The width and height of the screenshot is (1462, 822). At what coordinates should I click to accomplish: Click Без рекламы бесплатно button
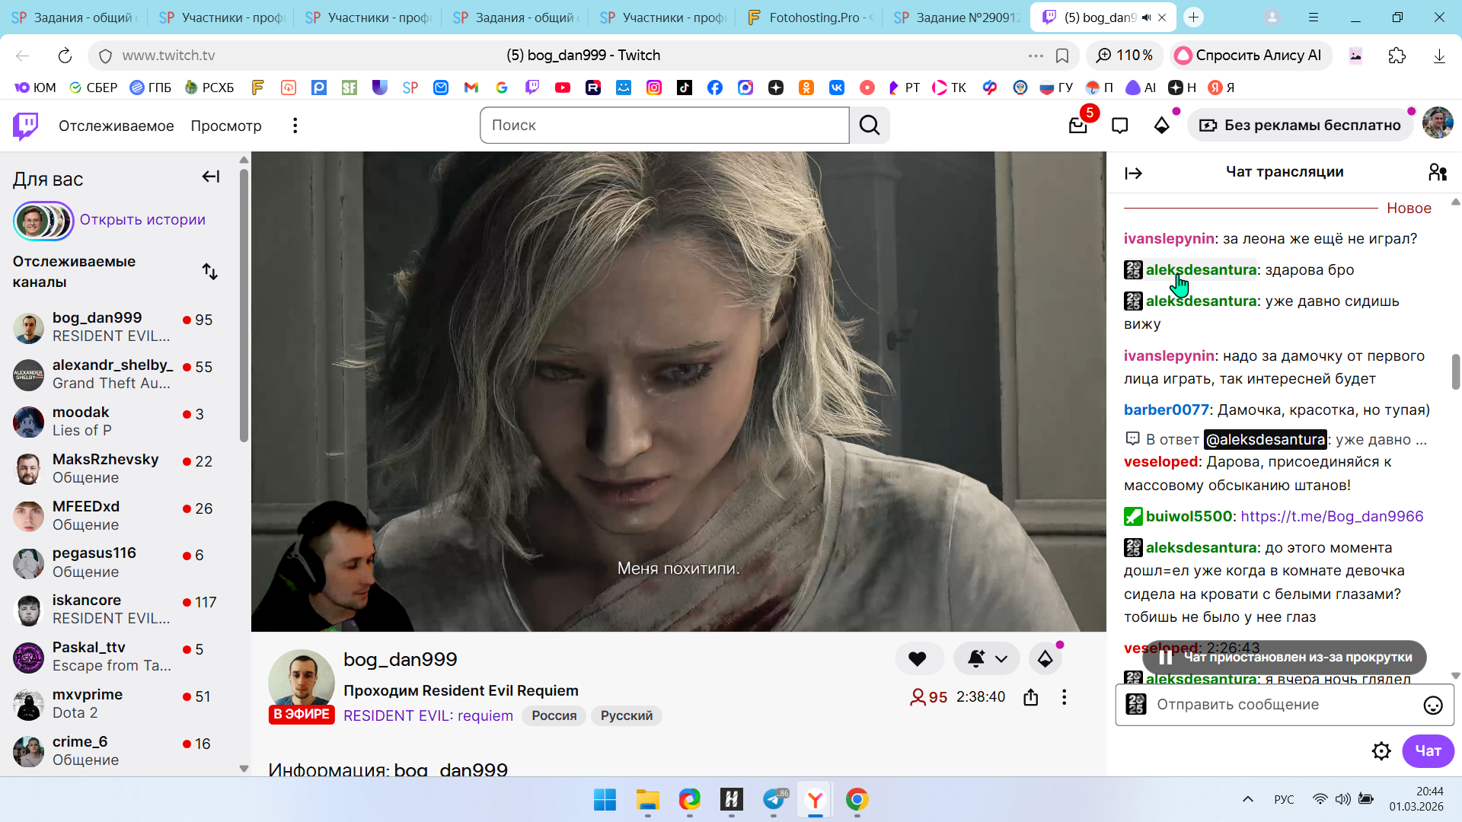1301,126
